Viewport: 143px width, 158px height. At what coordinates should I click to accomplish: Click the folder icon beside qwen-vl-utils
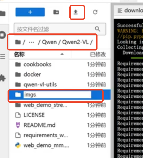[18, 85]
